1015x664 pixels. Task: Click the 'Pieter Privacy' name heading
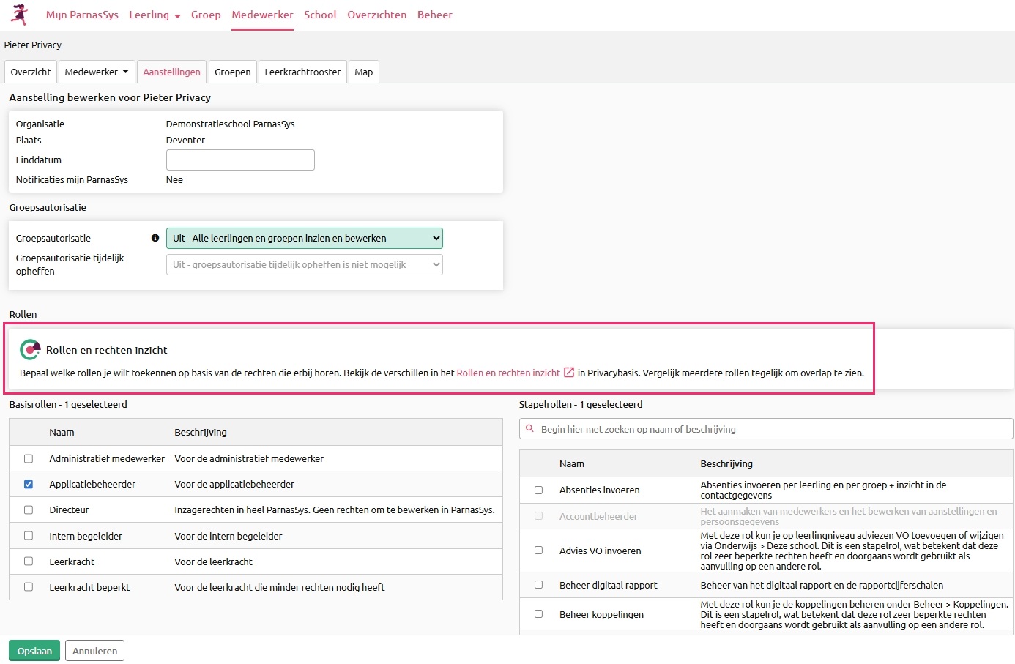click(33, 45)
